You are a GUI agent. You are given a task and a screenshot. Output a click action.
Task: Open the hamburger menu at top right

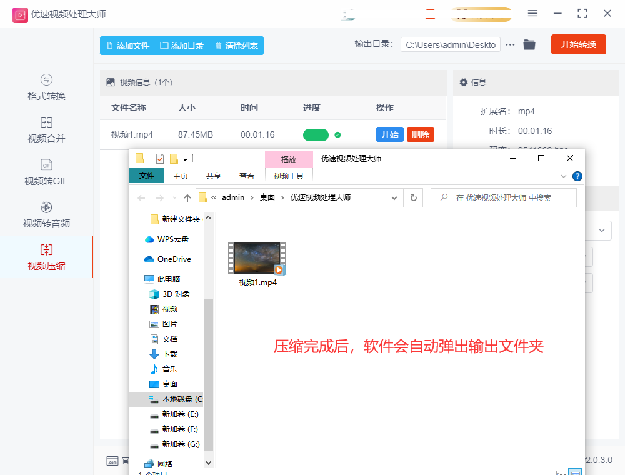point(533,14)
